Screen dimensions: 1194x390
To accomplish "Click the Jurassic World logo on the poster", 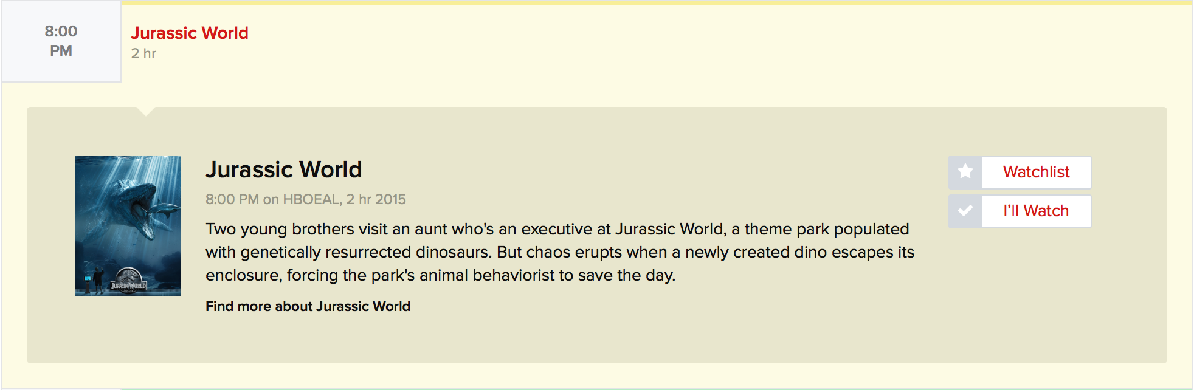I will [x=129, y=281].
